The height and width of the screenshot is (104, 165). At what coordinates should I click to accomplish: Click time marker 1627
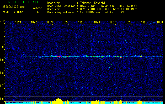[x=113, y=22]
